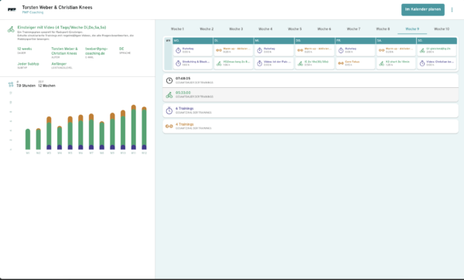
Task: Click the 05:33:00 cycling duration text
Action: [x=183, y=93]
